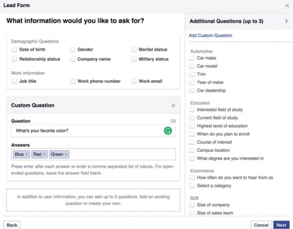Screen dimensions: 293x229
Task: Select Campus location checkbox
Action: (x=192, y=150)
